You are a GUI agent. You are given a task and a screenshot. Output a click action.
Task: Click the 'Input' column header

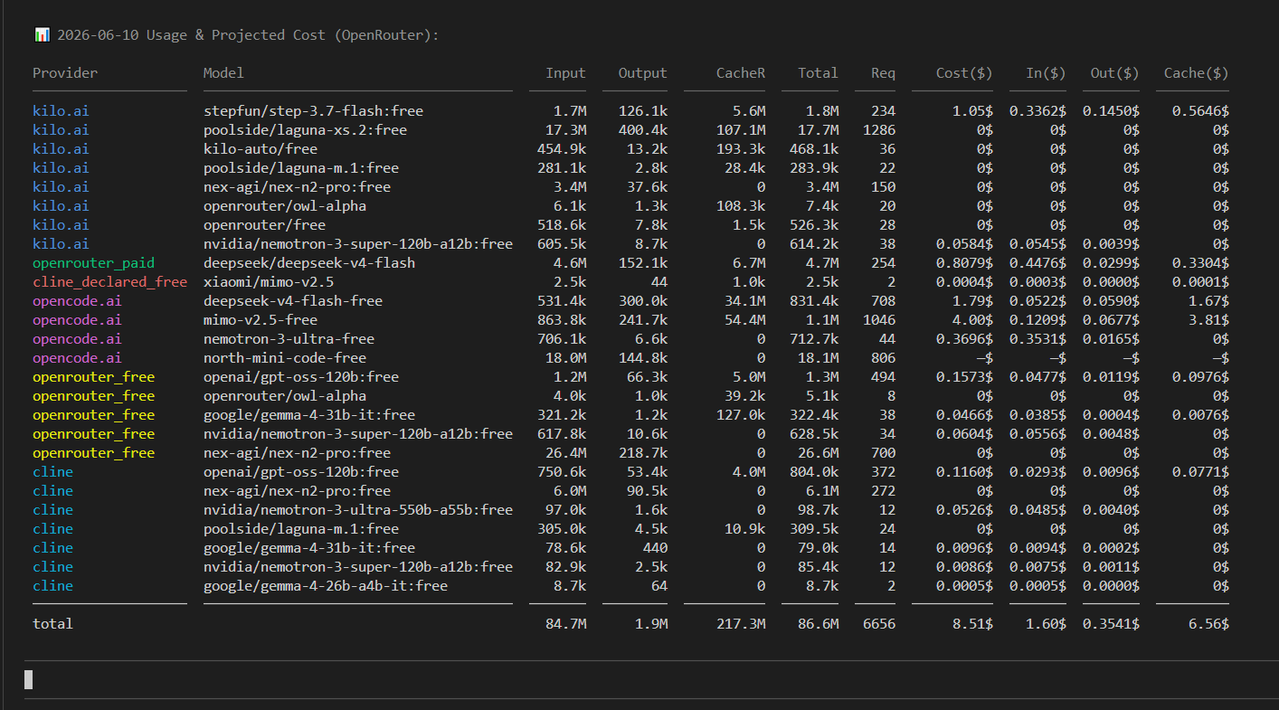tap(565, 72)
